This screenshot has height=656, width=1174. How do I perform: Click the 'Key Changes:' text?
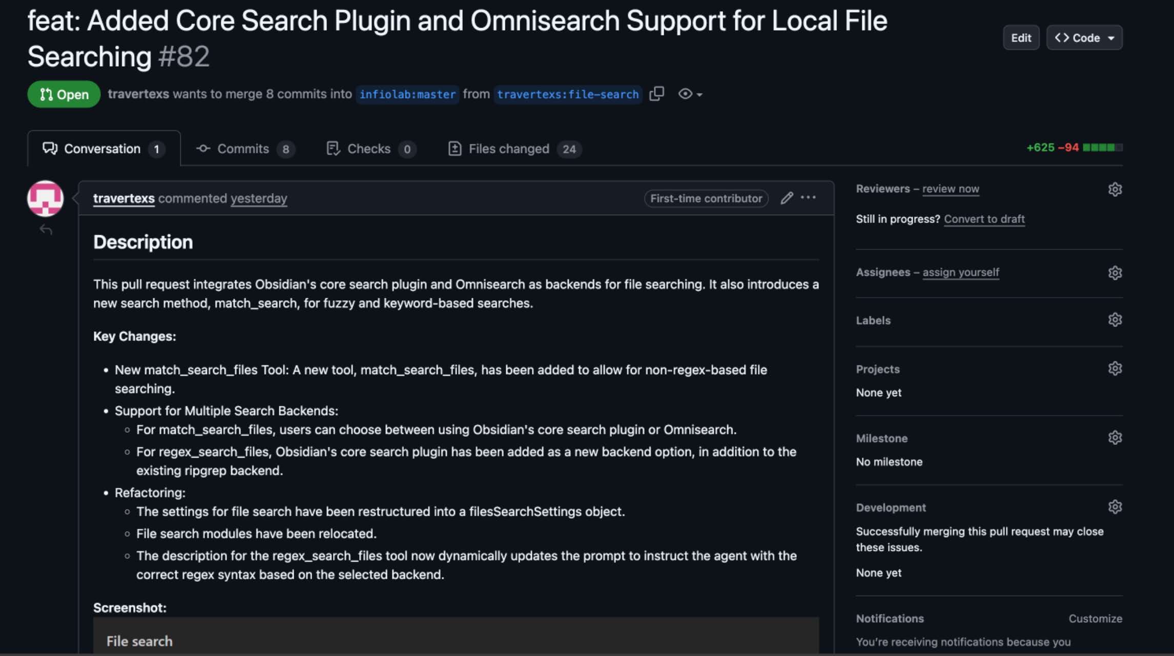(135, 336)
